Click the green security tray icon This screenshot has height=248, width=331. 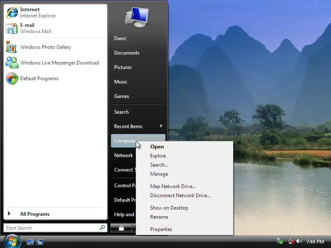coord(280,241)
